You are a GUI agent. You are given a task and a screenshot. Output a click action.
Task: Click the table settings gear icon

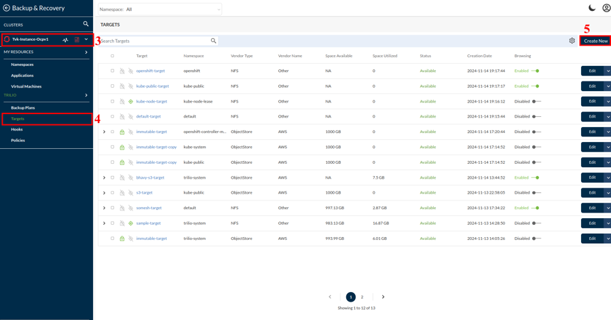(x=572, y=41)
